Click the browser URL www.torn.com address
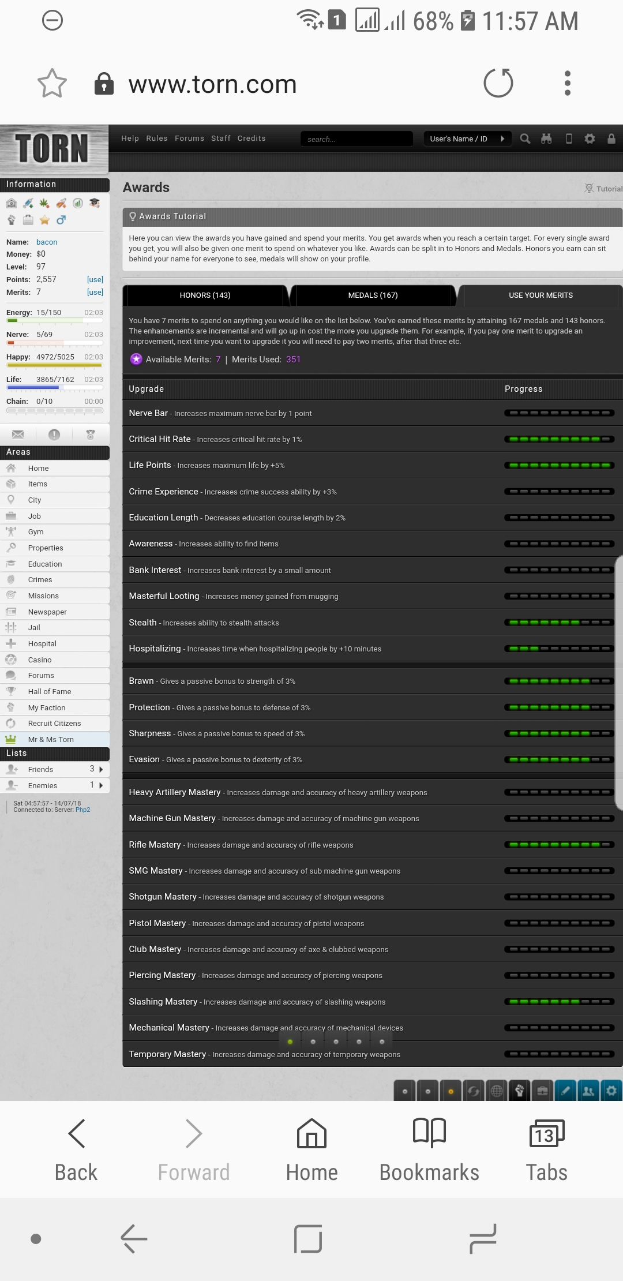623x1281 pixels. (x=212, y=84)
